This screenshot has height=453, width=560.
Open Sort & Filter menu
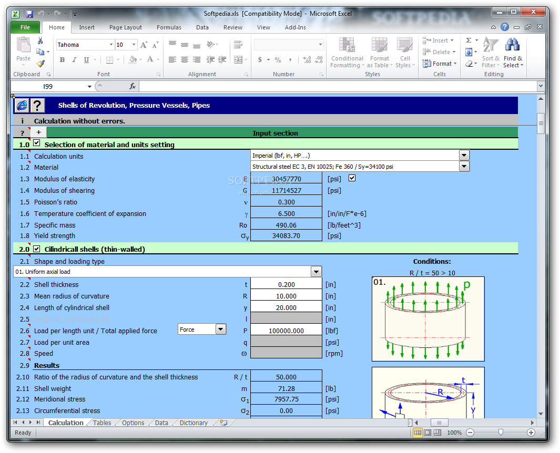click(491, 52)
